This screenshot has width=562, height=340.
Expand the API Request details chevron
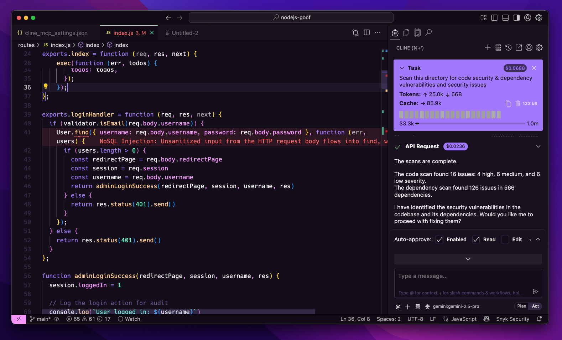point(538,146)
